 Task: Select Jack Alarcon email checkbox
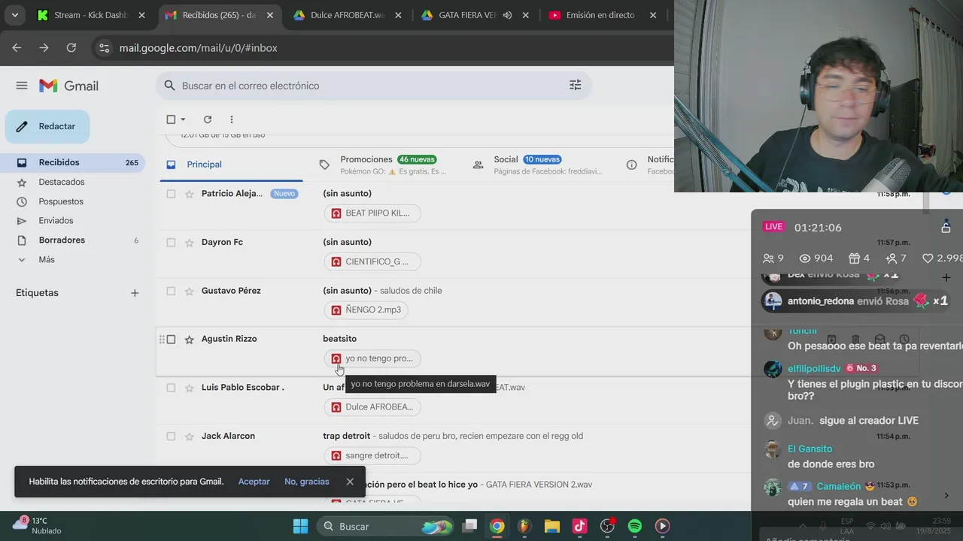pyautogui.click(x=171, y=437)
